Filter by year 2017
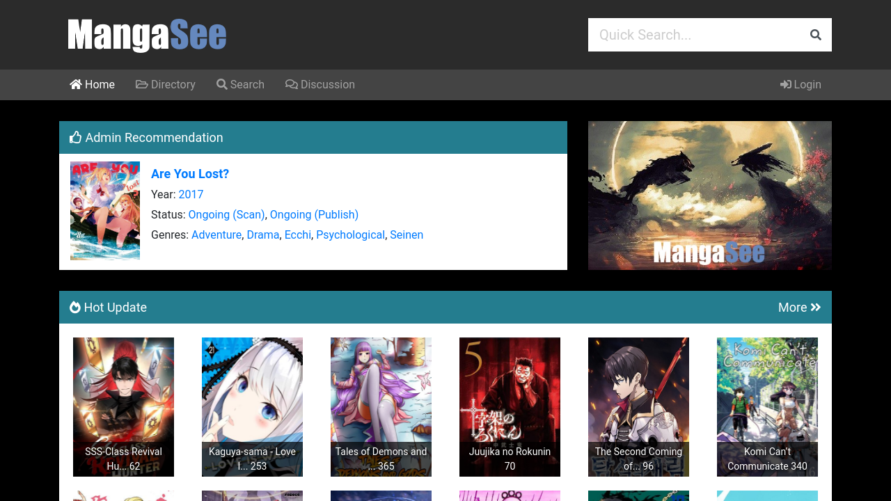 tap(191, 195)
